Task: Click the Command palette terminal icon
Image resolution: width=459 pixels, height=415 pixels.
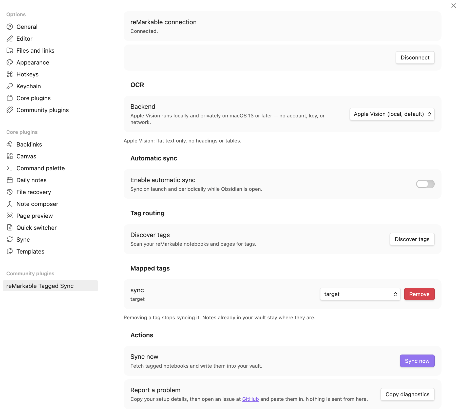Action: [x=10, y=168]
